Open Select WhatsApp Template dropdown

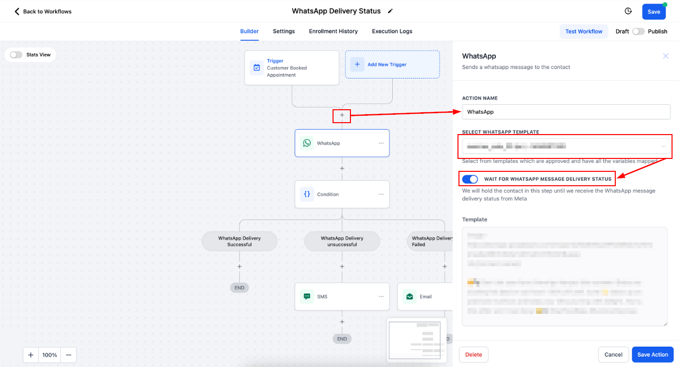coord(566,146)
